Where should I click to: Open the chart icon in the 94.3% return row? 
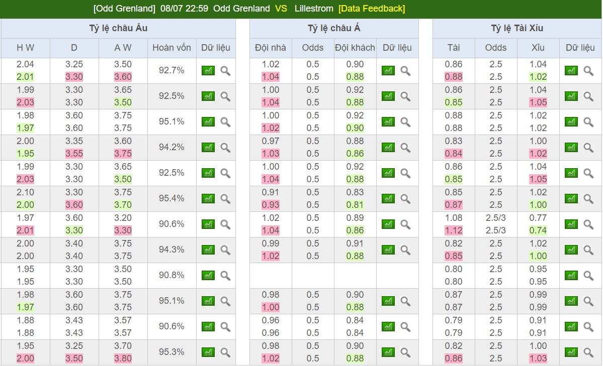[208, 250]
